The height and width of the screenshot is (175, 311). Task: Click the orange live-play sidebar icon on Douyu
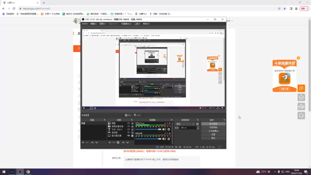pos(301,88)
